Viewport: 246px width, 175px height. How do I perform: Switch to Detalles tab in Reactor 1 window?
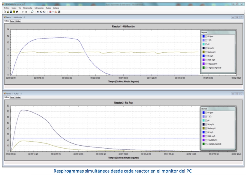click(18, 21)
